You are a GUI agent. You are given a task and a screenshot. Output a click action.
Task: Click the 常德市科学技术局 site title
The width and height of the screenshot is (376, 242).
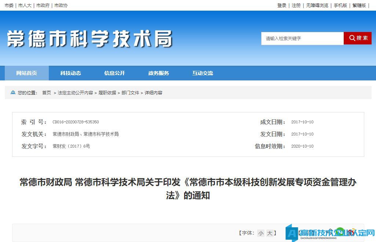click(x=90, y=39)
